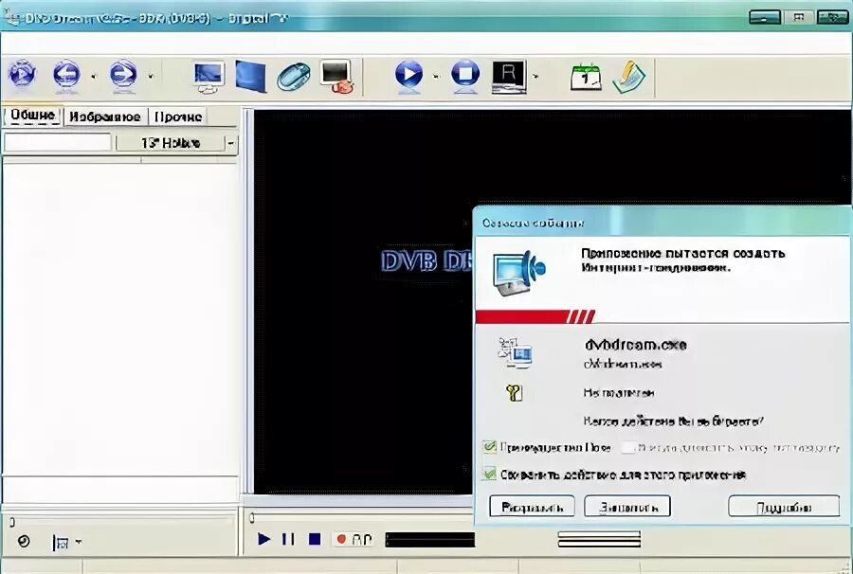Click the DVB Dream logo toolbar icon

(22, 73)
